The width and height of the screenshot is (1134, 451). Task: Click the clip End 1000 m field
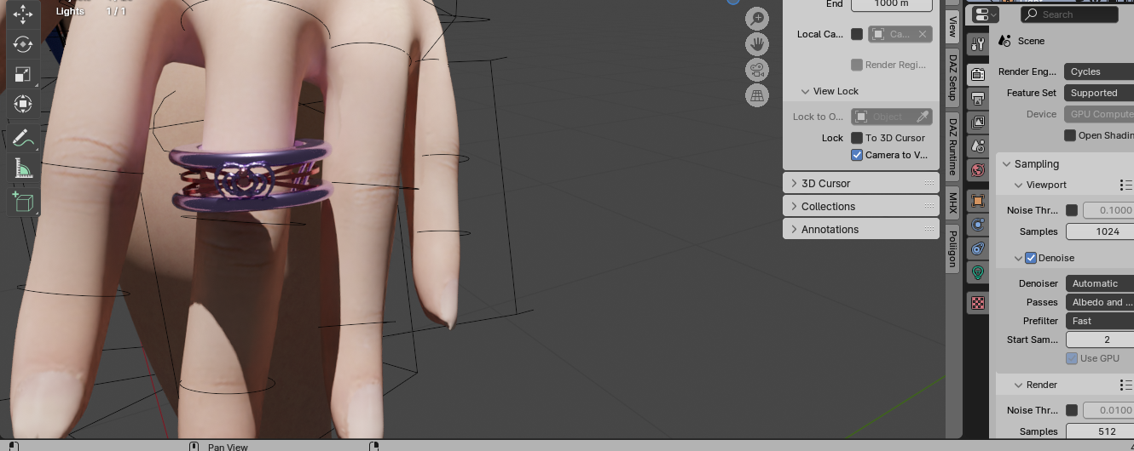pyautogui.click(x=891, y=4)
